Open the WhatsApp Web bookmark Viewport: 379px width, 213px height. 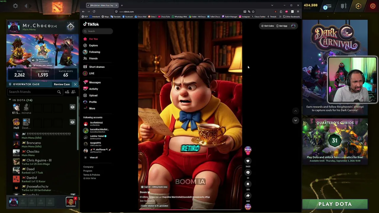pos(179,17)
